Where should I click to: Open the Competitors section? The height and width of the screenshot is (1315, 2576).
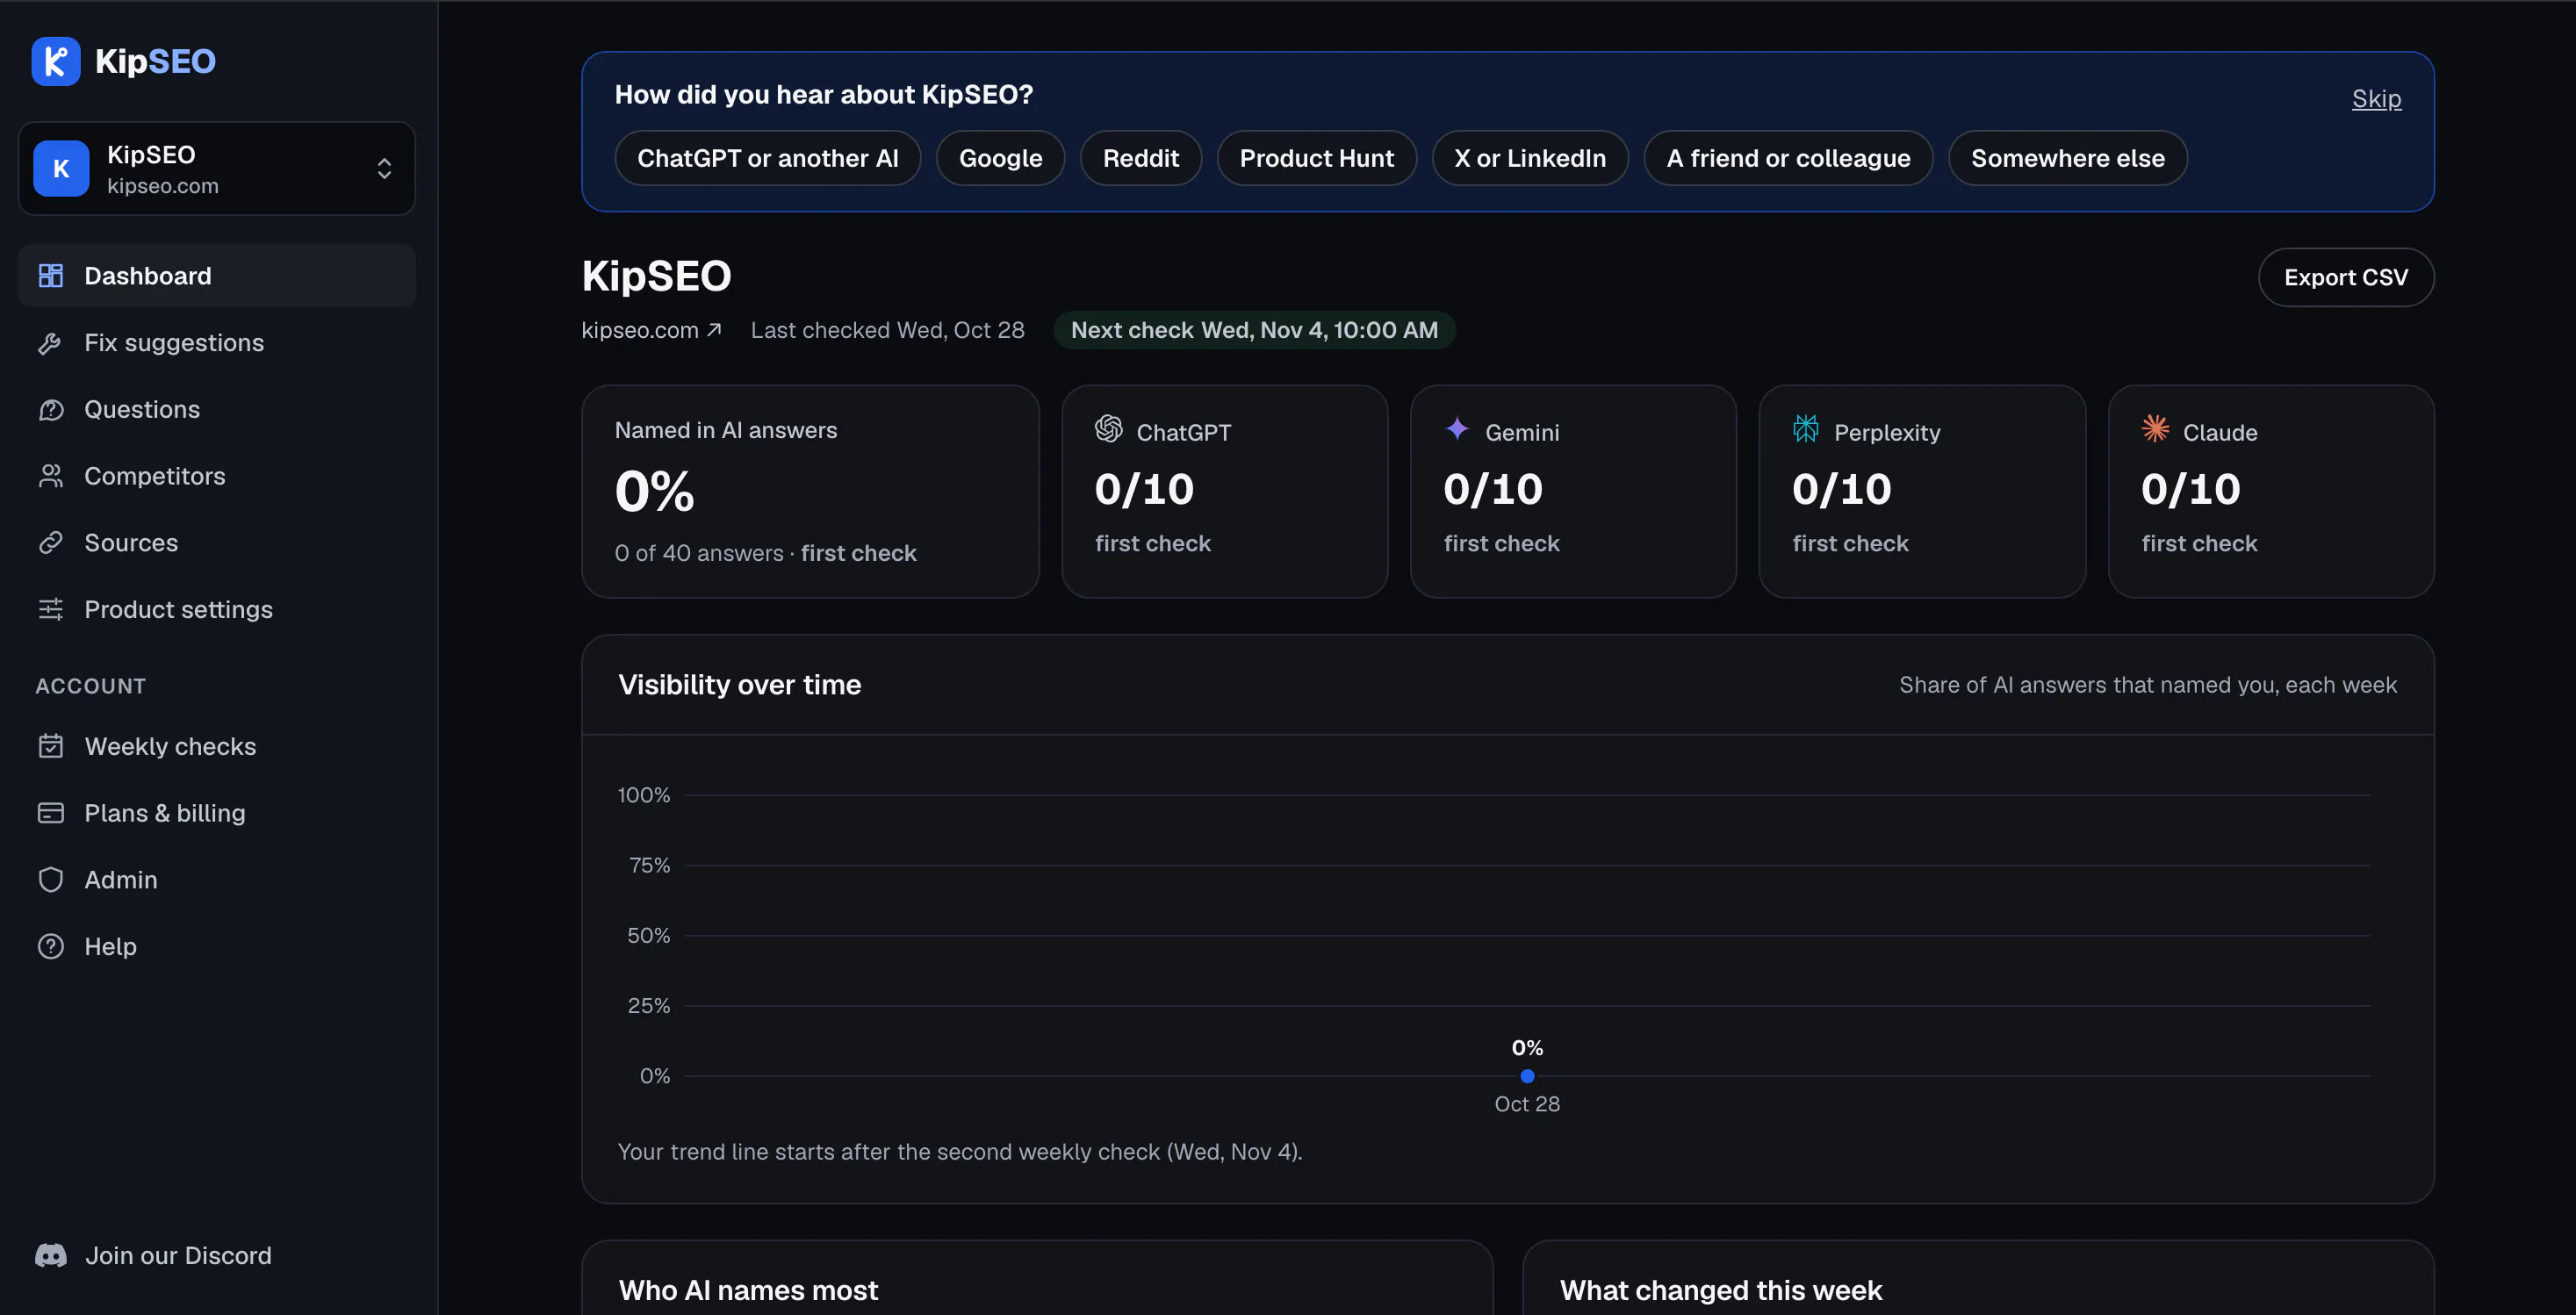[x=216, y=476]
